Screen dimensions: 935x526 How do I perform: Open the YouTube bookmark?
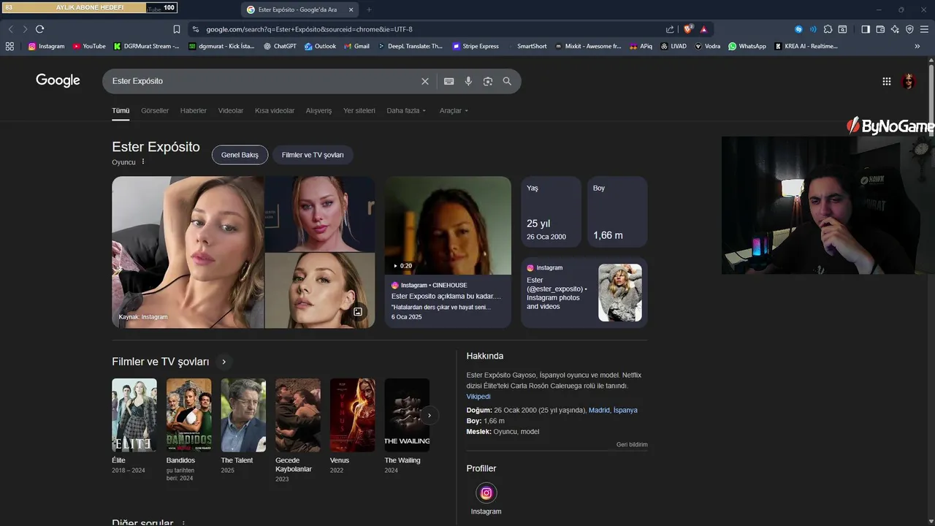(x=89, y=46)
